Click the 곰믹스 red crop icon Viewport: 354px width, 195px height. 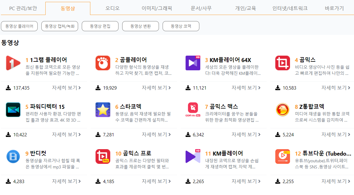[283, 63]
